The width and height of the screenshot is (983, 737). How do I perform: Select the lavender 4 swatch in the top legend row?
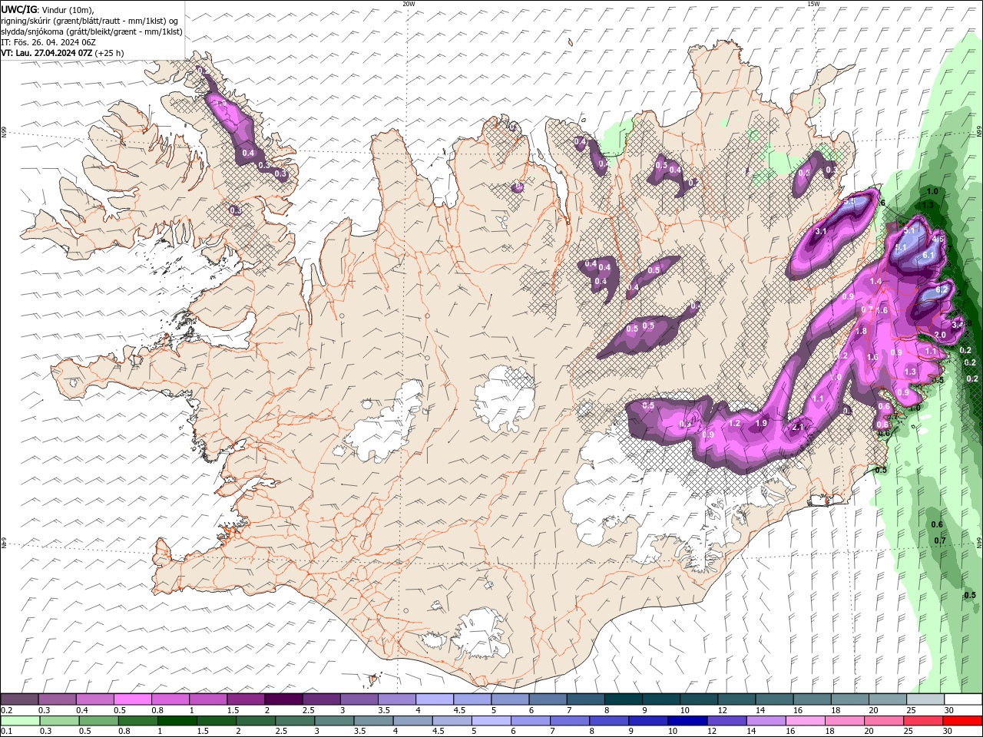(x=435, y=699)
